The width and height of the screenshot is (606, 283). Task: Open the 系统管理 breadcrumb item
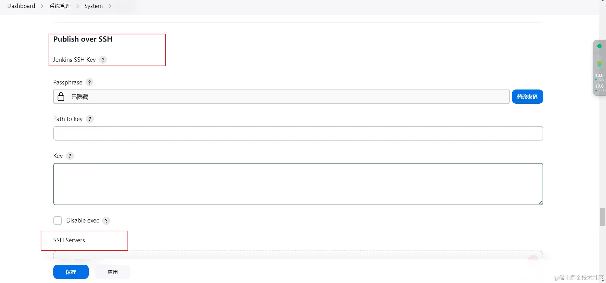click(x=60, y=6)
